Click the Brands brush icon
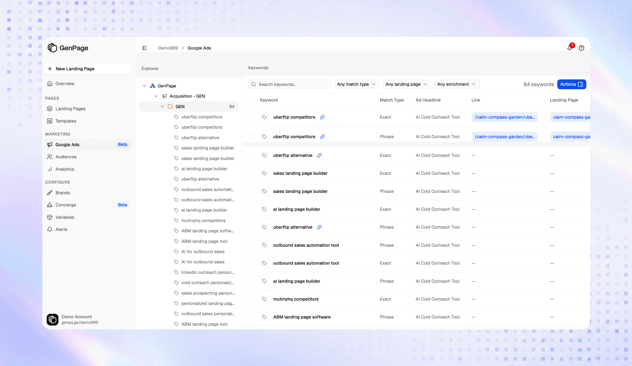This screenshot has height=366, width=632. coord(50,193)
